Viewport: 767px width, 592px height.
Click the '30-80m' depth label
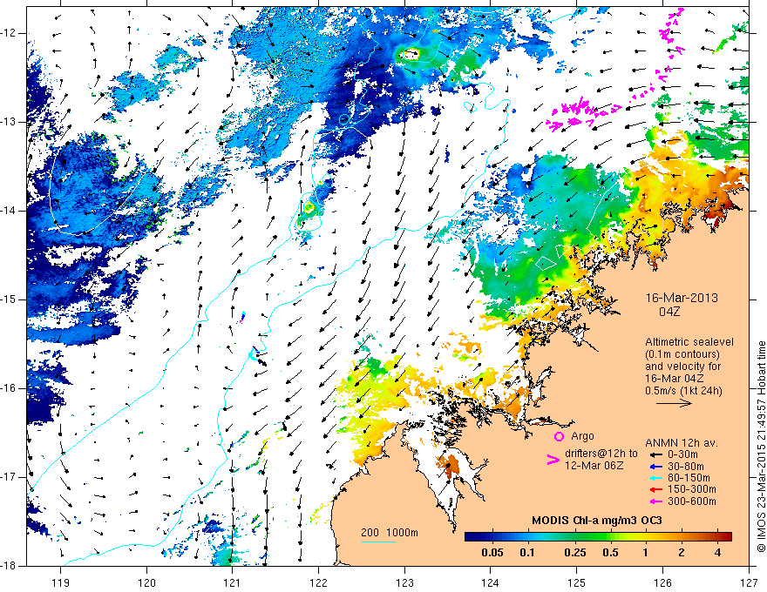[686, 467]
